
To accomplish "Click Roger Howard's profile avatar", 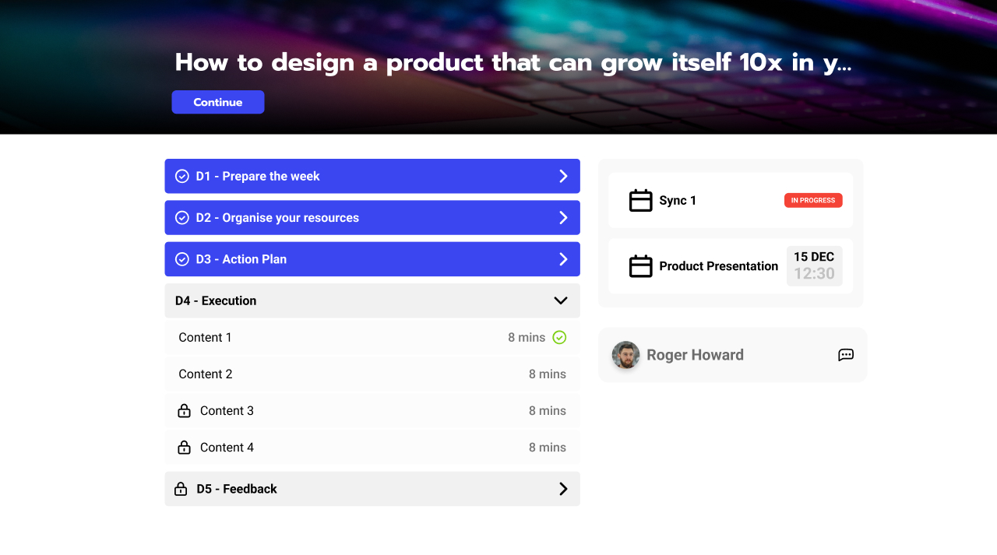I will (x=625, y=355).
